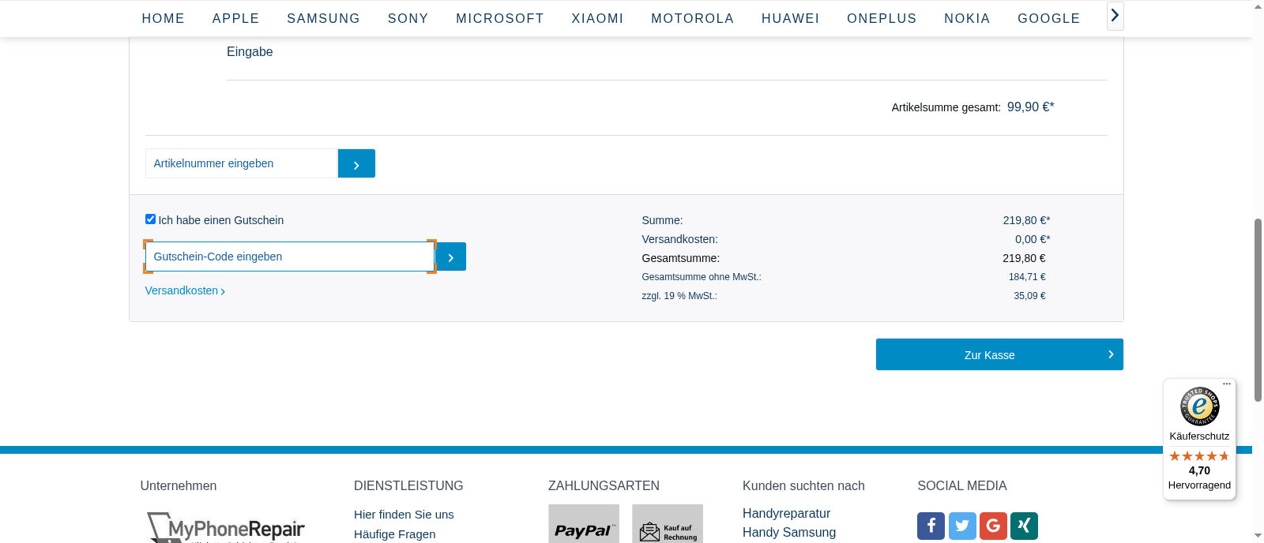Open the HUAWEI menu item
Screen dimensions: 1264x543
[791, 18]
